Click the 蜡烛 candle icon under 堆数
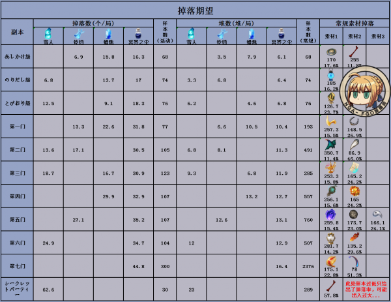The height and width of the screenshot is (302, 391). click(x=252, y=34)
